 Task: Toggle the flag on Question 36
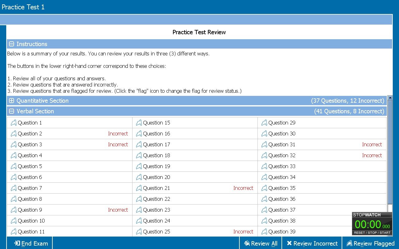(x=264, y=199)
